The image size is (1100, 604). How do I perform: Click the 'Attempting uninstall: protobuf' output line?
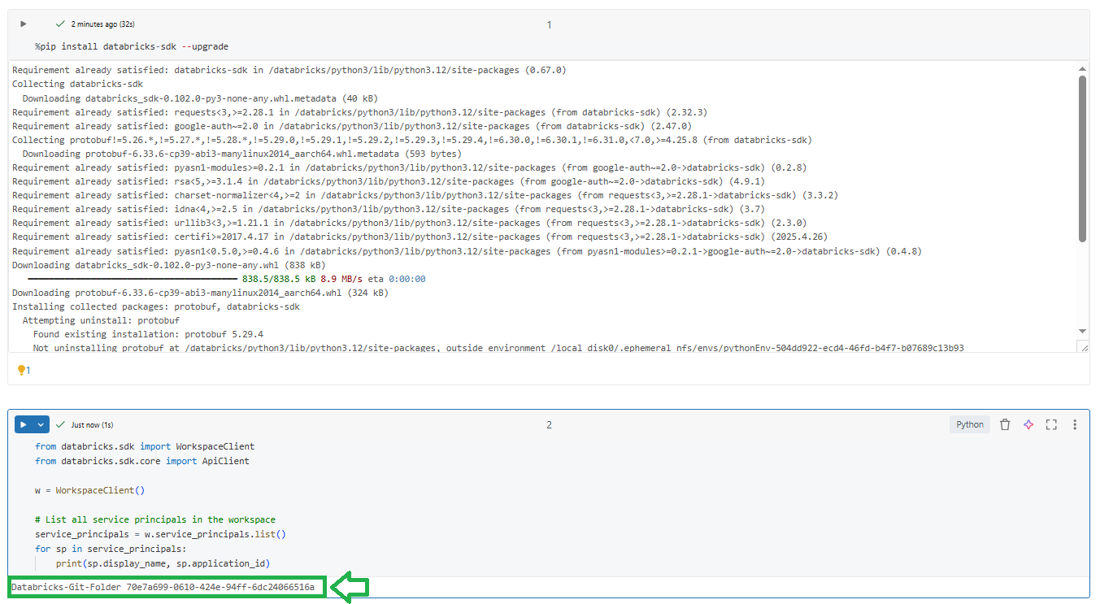[101, 320]
